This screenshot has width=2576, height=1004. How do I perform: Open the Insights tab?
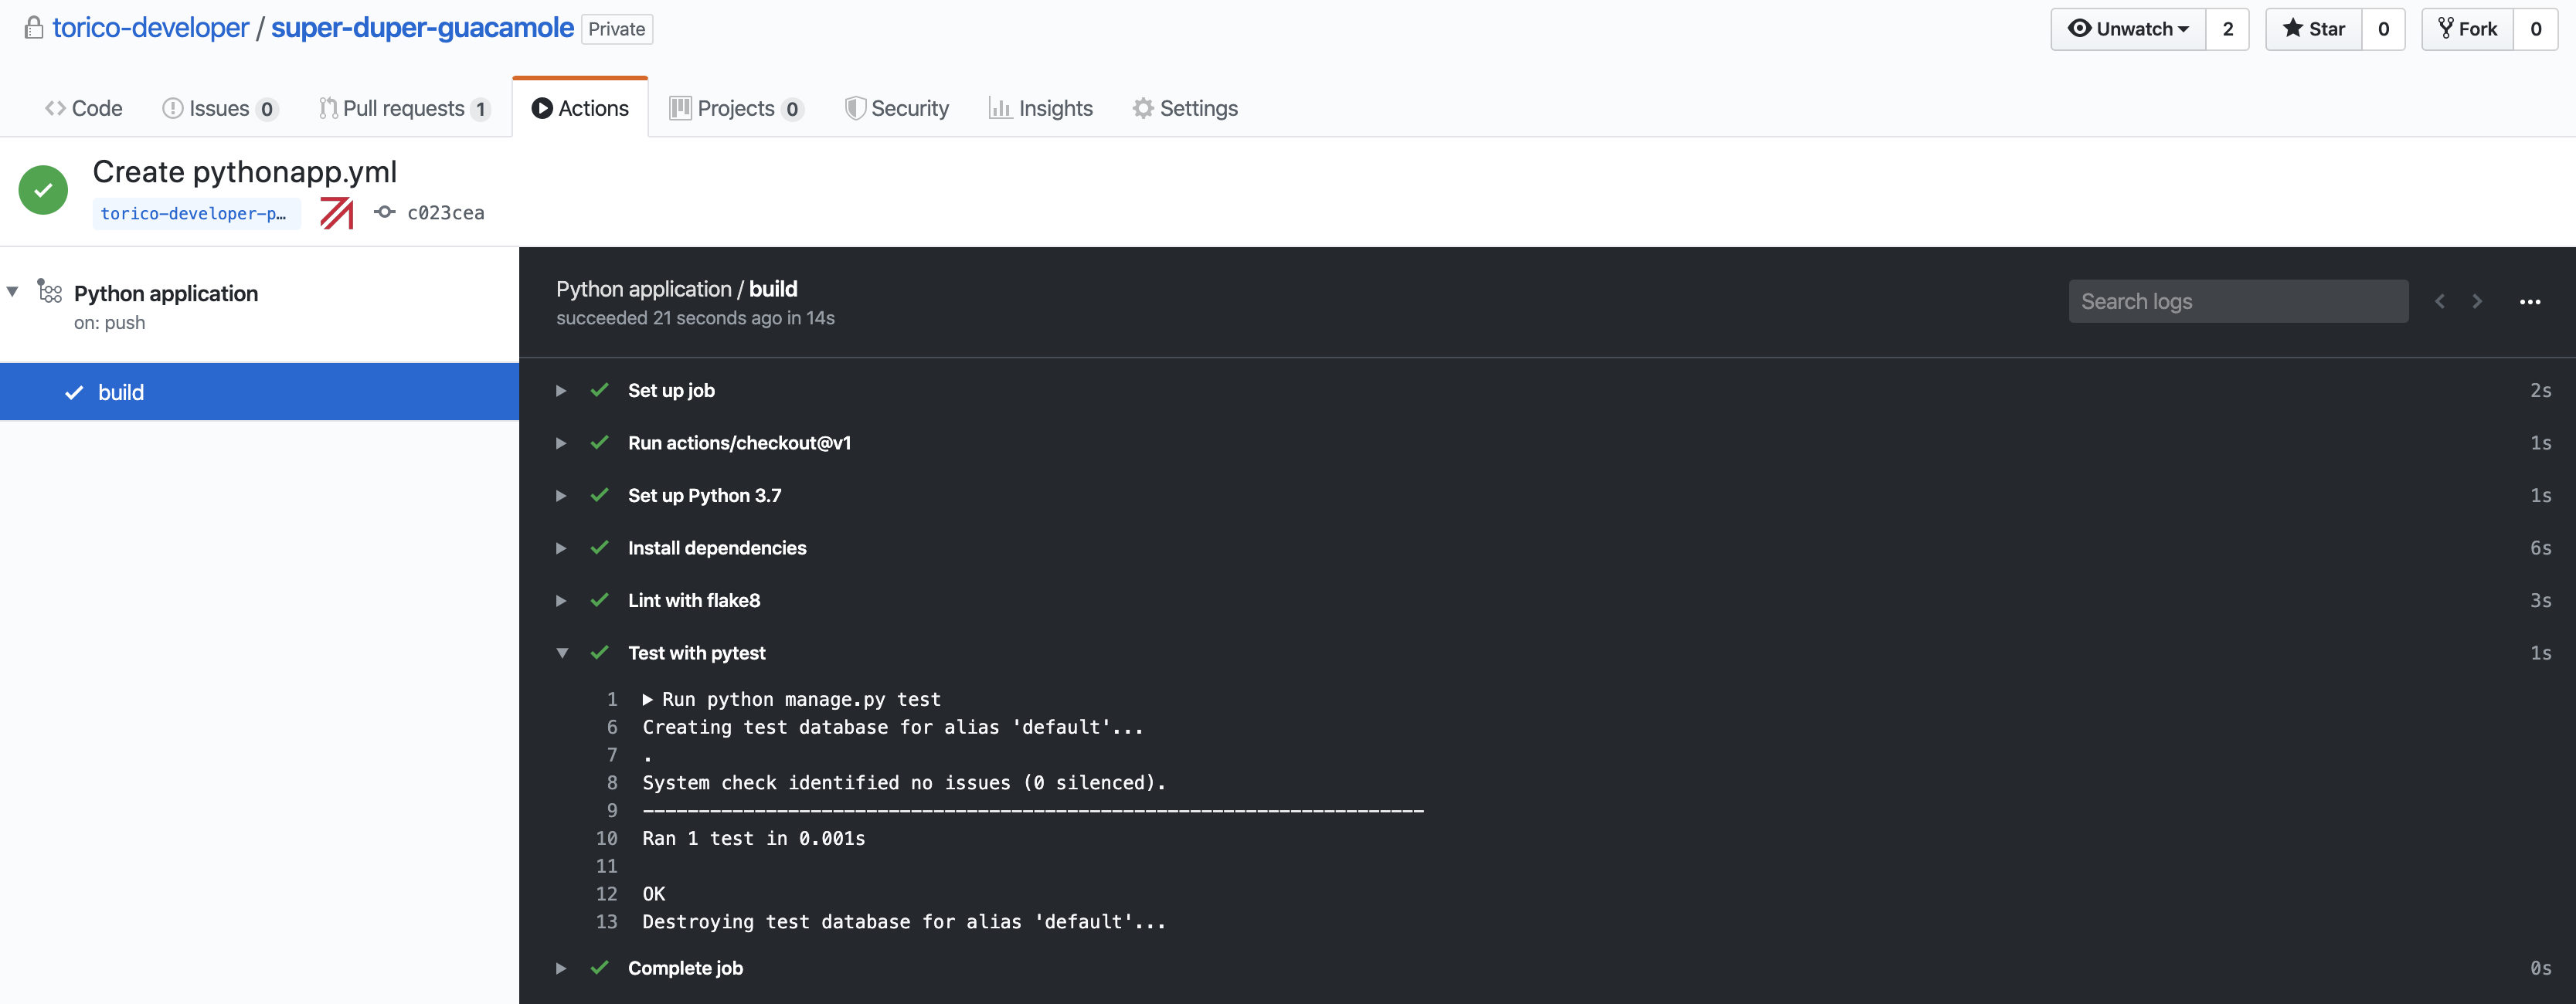click(x=1041, y=108)
